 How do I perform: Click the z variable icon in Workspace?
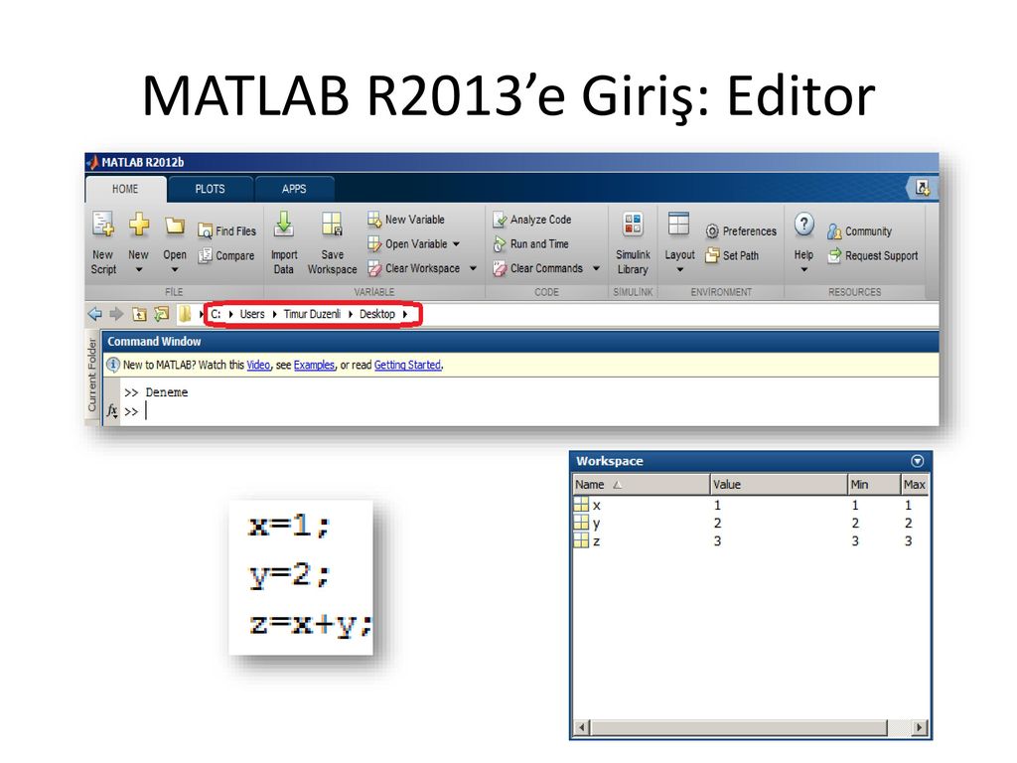pyautogui.click(x=580, y=540)
